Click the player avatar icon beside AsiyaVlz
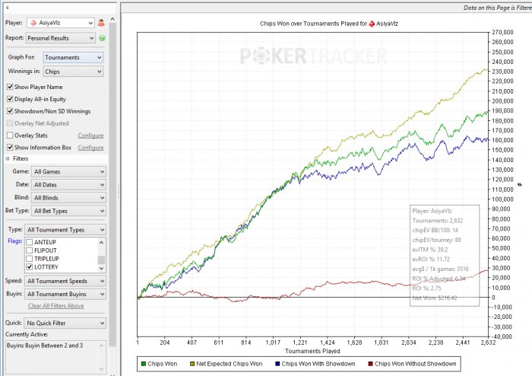Screen dimensions: 532x376 (x=100, y=24)
